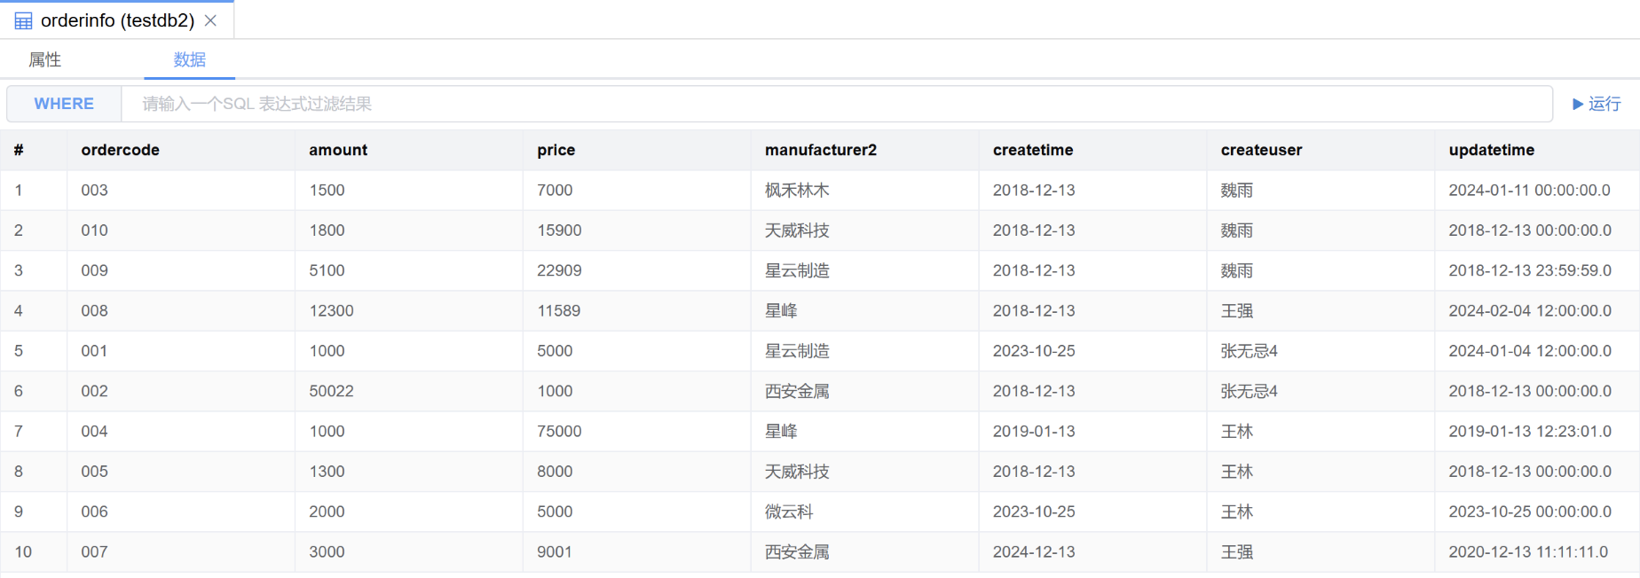Switch to the 属性 tab
Image resolution: width=1640 pixels, height=578 pixels.
pyautogui.click(x=44, y=59)
